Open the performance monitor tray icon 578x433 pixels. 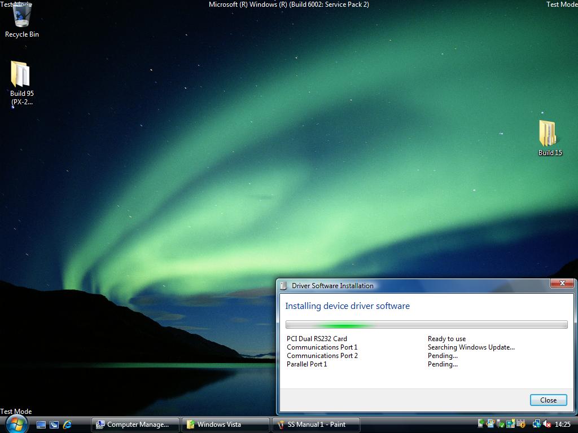tap(481, 424)
